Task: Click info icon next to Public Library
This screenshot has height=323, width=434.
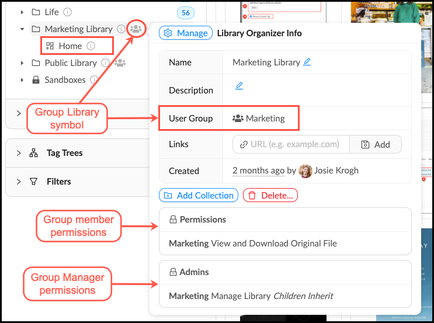Action: pyautogui.click(x=105, y=63)
